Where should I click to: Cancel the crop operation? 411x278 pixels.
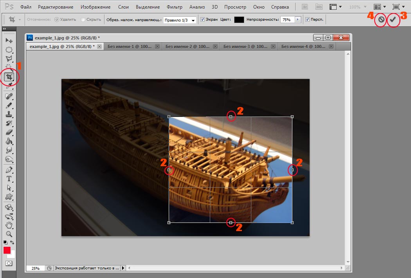pos(381,20)
